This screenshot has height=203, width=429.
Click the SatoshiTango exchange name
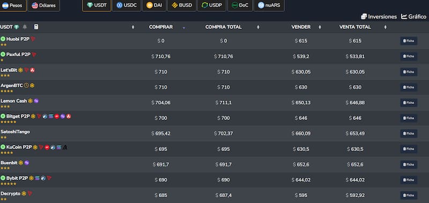click(x=16, y=132)
